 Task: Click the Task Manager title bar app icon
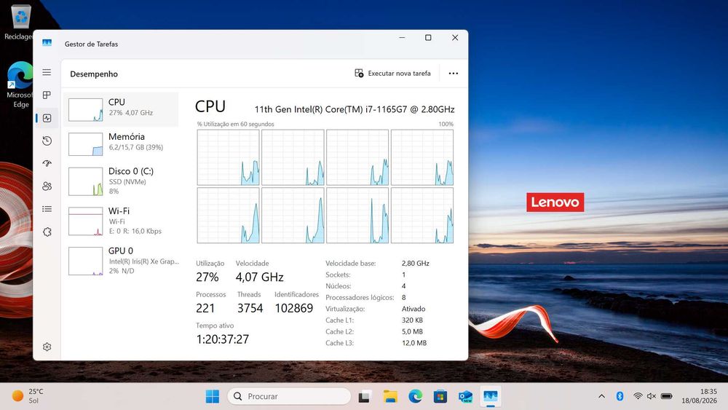(x=47, y=43)
